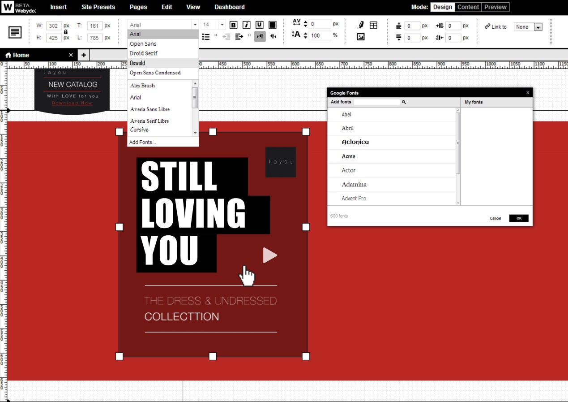The width and height of the screenshot is (568, 402).
Task: Click the aspect ratio lock icon
Action: (66, 32)
